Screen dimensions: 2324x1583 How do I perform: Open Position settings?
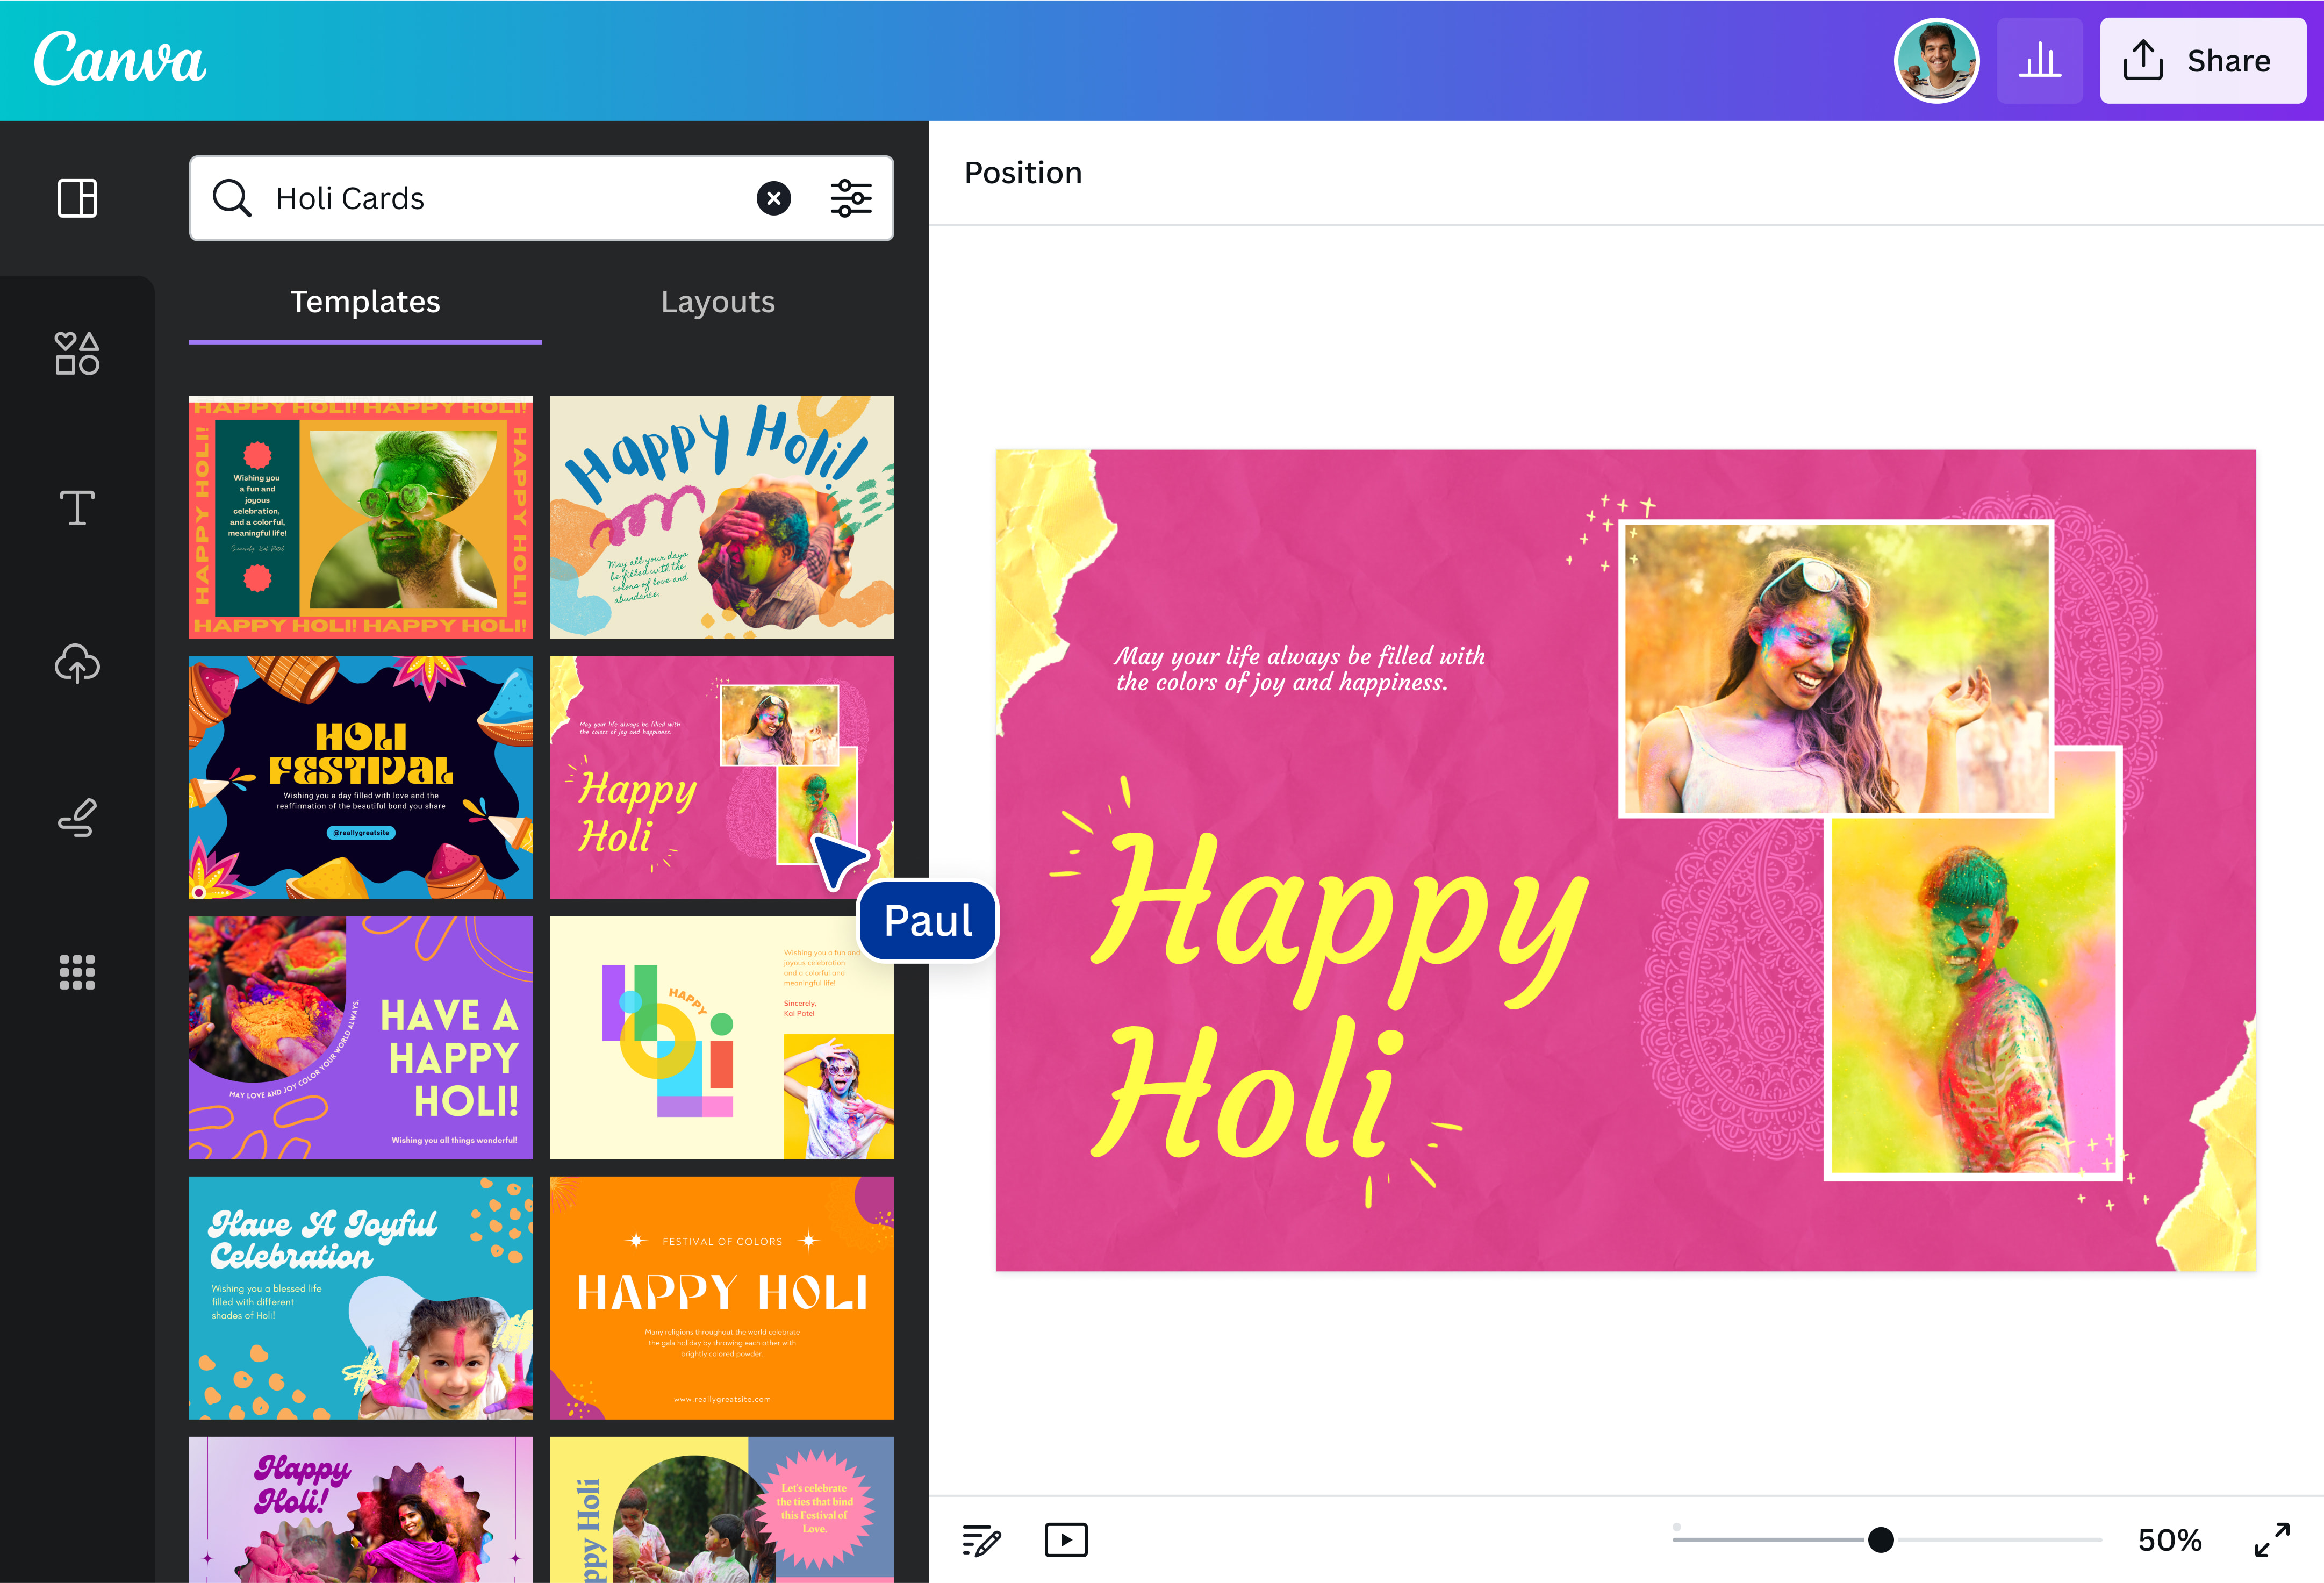[x=1023, y=172]
